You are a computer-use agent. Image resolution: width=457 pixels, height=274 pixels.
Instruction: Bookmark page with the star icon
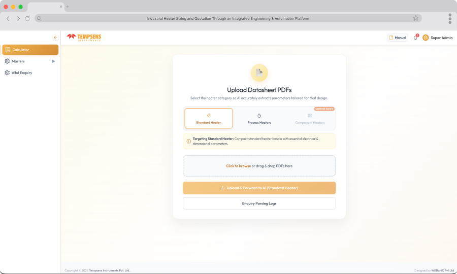(x=415, y=18)
